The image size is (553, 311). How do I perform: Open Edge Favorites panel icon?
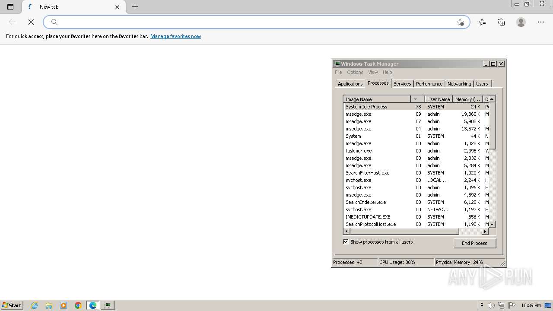tap(482, 22)
